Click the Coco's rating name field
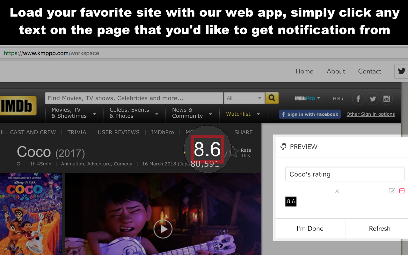 [345, 174]
